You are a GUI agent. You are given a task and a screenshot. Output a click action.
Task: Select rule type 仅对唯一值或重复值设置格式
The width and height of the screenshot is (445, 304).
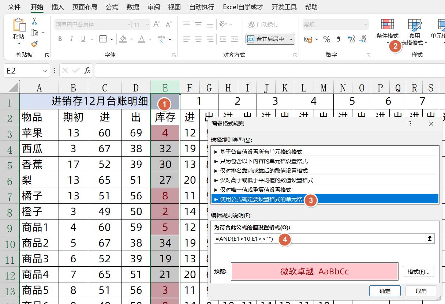[x=325, y=189]
